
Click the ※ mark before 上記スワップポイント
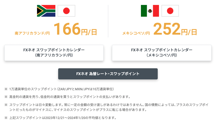tap(6, 118)
